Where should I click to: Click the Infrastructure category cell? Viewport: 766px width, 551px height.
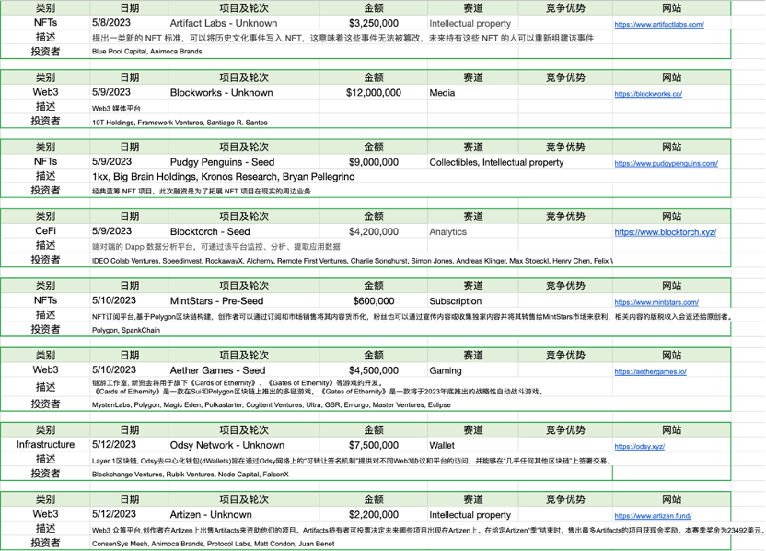[x=45, y=444]
